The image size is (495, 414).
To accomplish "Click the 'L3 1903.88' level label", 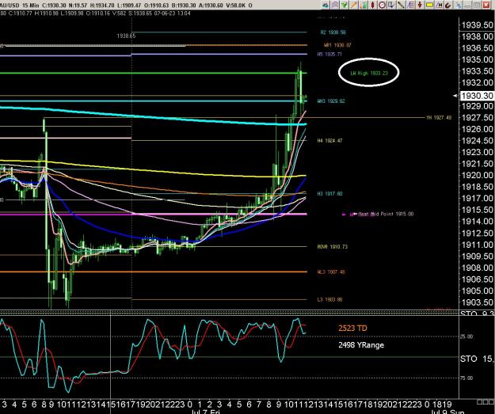I will (329, 299).
